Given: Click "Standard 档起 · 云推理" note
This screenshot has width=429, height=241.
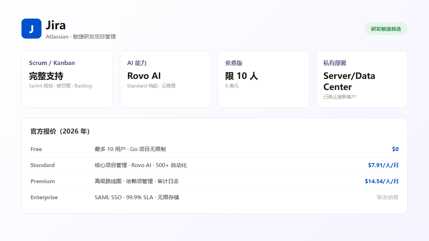Looking at the screenshot, I should (x=151, y=86).
